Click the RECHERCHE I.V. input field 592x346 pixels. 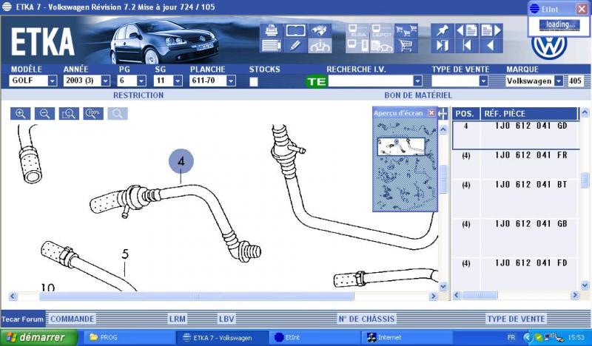(371, 81)
